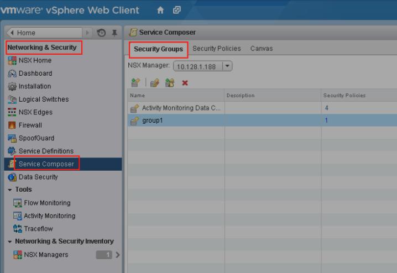The height and width of the screenshot is (273, 397).
Task: Sort by the Security Policies column header
Action: point(359,96)
